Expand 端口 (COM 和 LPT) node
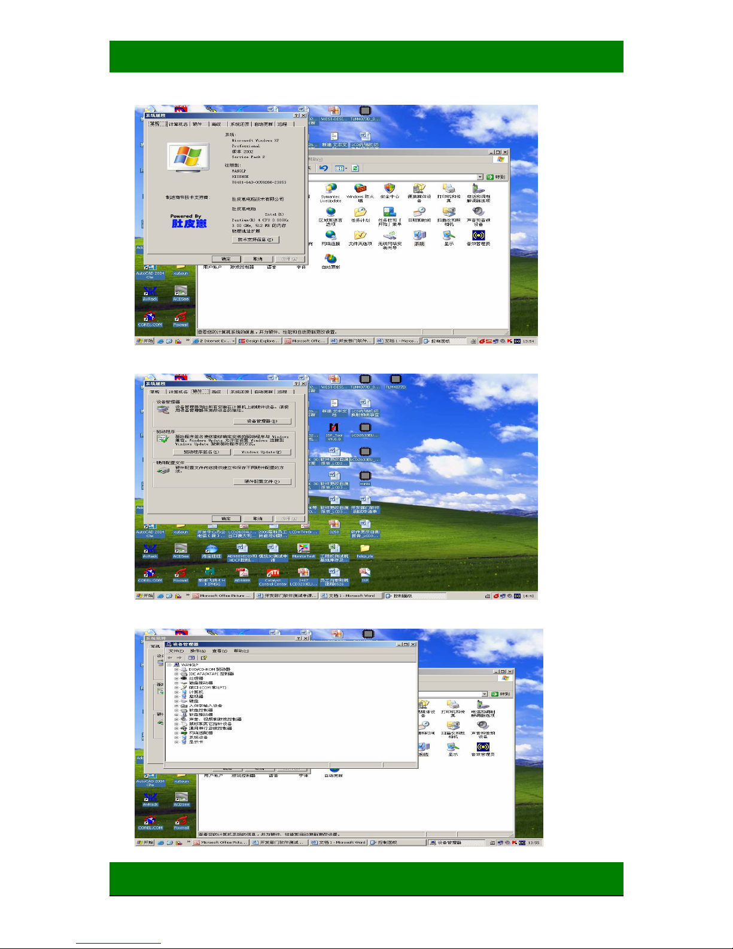The image size is (733, 949). 177,687
